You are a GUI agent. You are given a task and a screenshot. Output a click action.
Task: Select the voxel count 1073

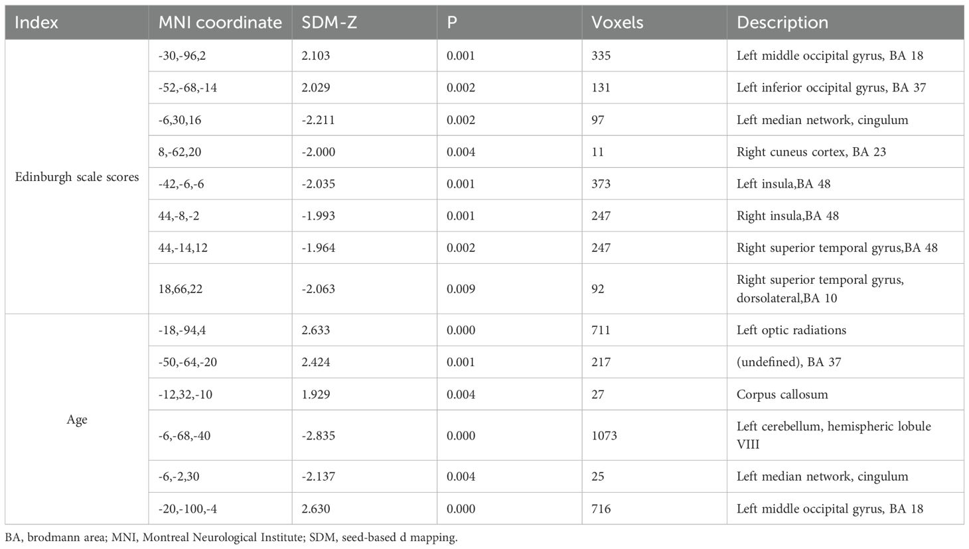point(604,436)
